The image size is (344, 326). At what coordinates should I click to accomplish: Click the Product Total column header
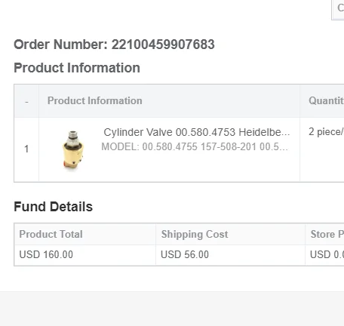tap(51, 234)
